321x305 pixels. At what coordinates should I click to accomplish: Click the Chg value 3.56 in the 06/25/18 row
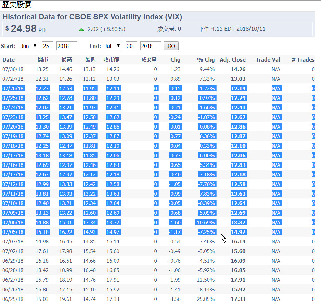coord(176,299)
